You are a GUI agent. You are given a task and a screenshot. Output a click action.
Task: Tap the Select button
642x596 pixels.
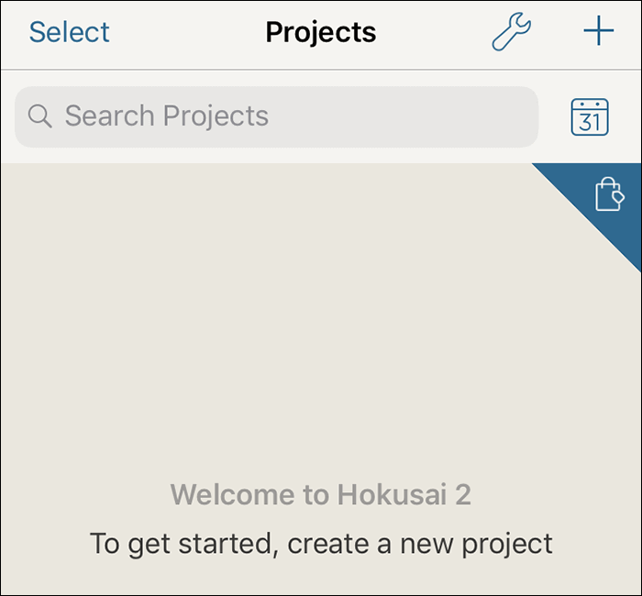click(x=69, y=32)
